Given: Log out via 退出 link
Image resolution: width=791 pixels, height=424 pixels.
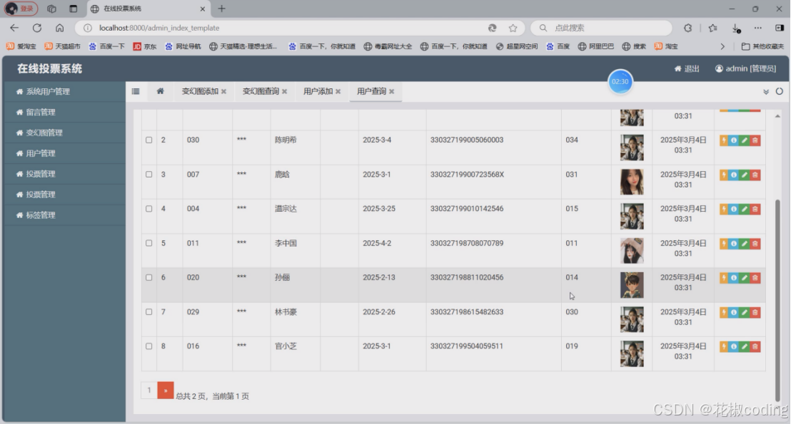Looking at the screenshot, I should click(687, 68).
